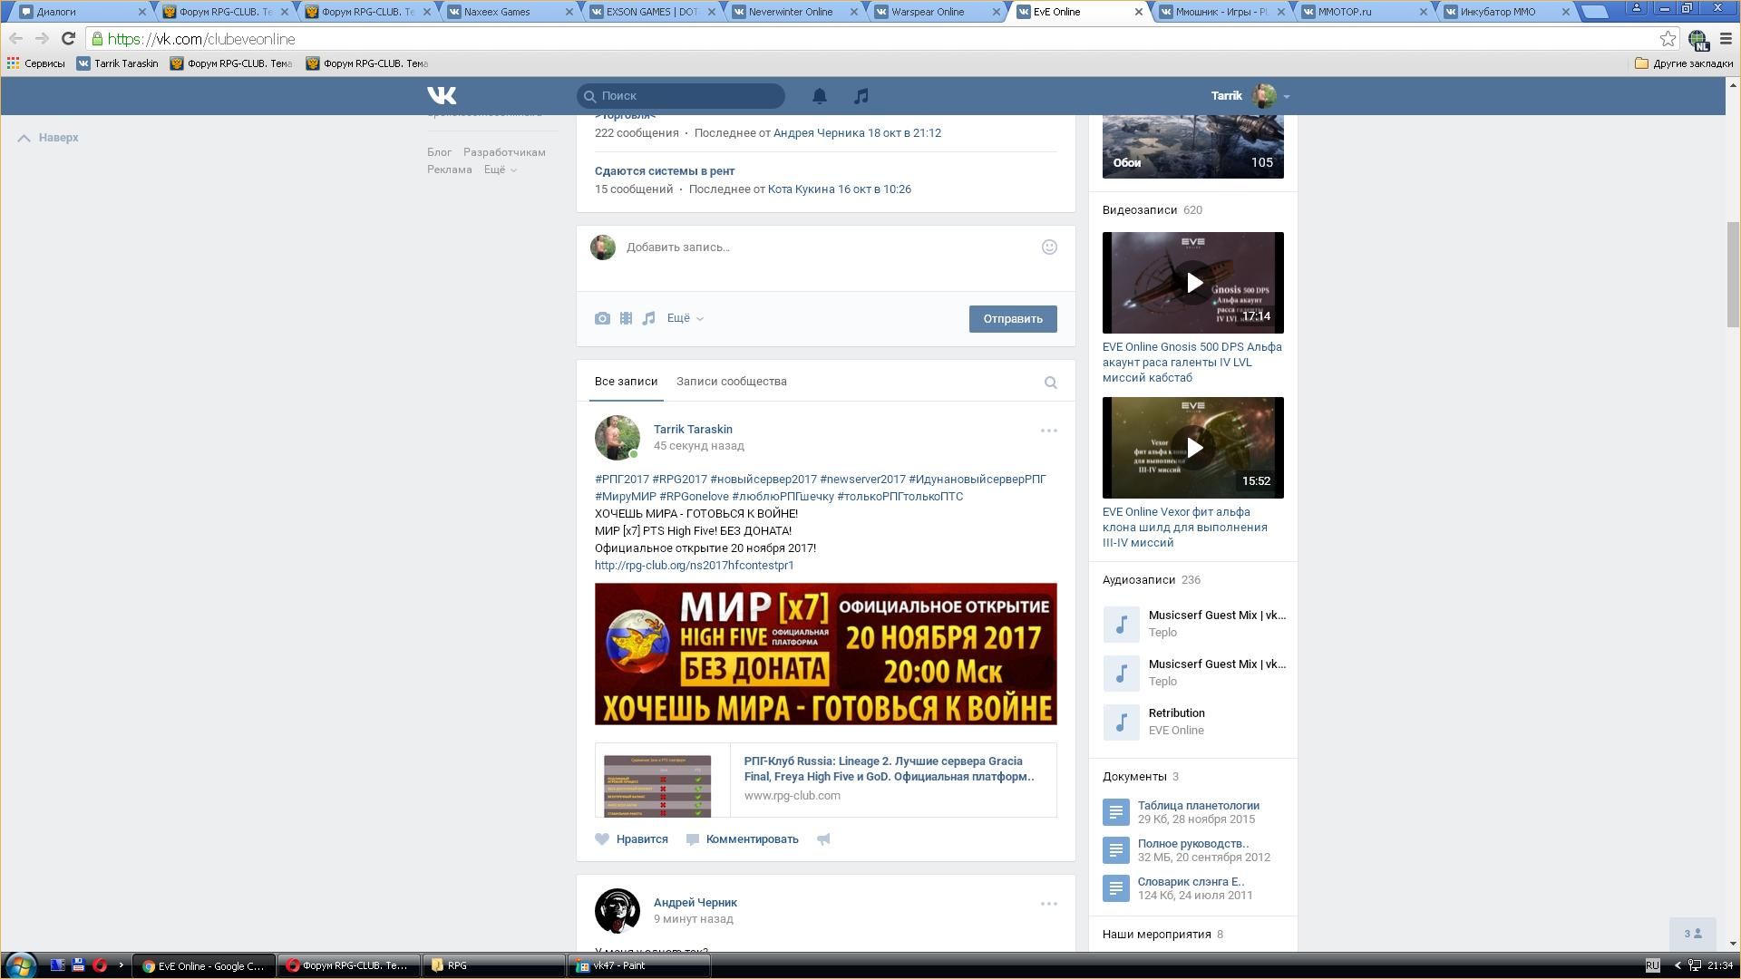Screen dimensions: 1741x979
Task: Open Обои photo album thumbnail
Action: click(x=1192, y=147)
